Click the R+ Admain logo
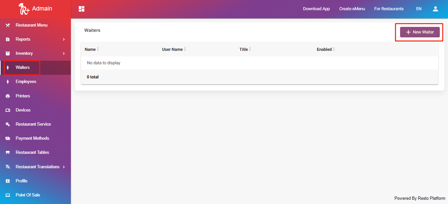This screenshot has height=204, width=448. [35, 9]
